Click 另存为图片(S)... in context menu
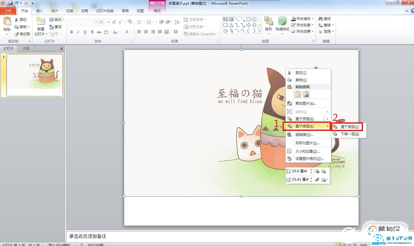414x246 pixels. (307, 143)
